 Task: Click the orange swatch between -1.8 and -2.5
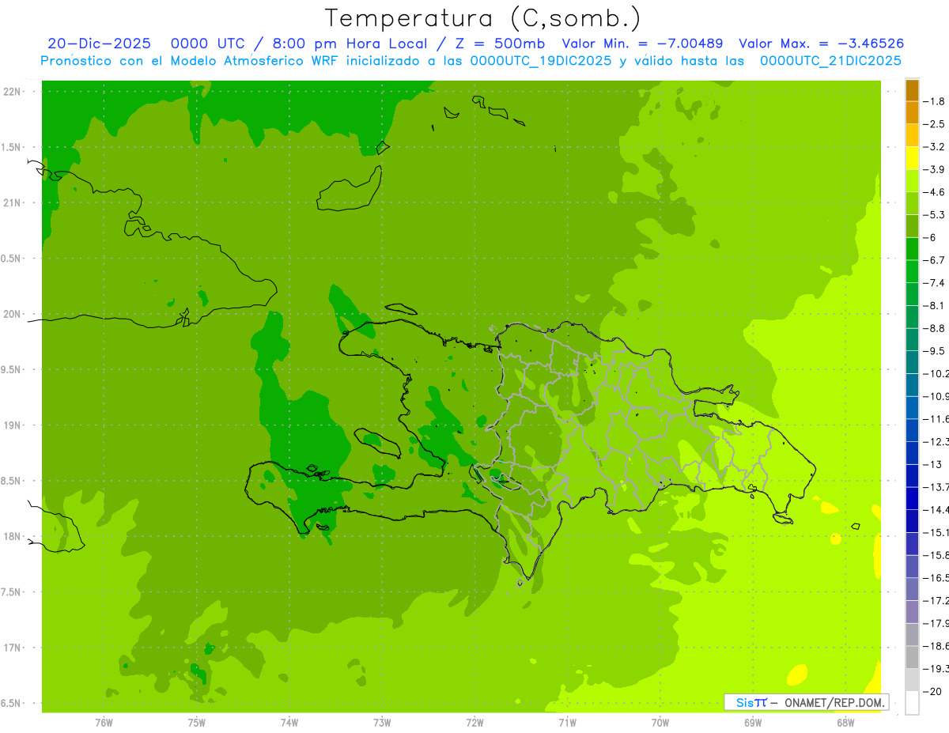click(912, 113)
